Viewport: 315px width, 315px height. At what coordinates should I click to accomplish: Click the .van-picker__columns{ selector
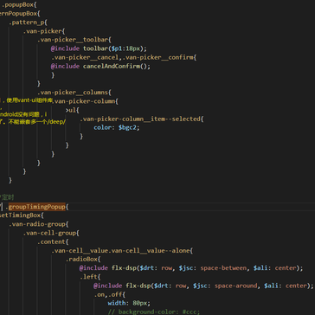74,93
